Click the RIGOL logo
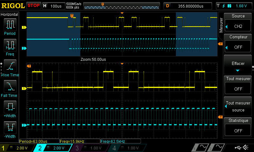Image resolution: width=254 pixels, height=152 pixels. point(13,6)
